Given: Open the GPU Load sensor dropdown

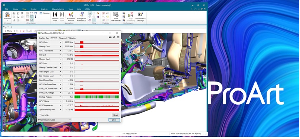Looking at the screenshot, I should (x=60, y=63).
